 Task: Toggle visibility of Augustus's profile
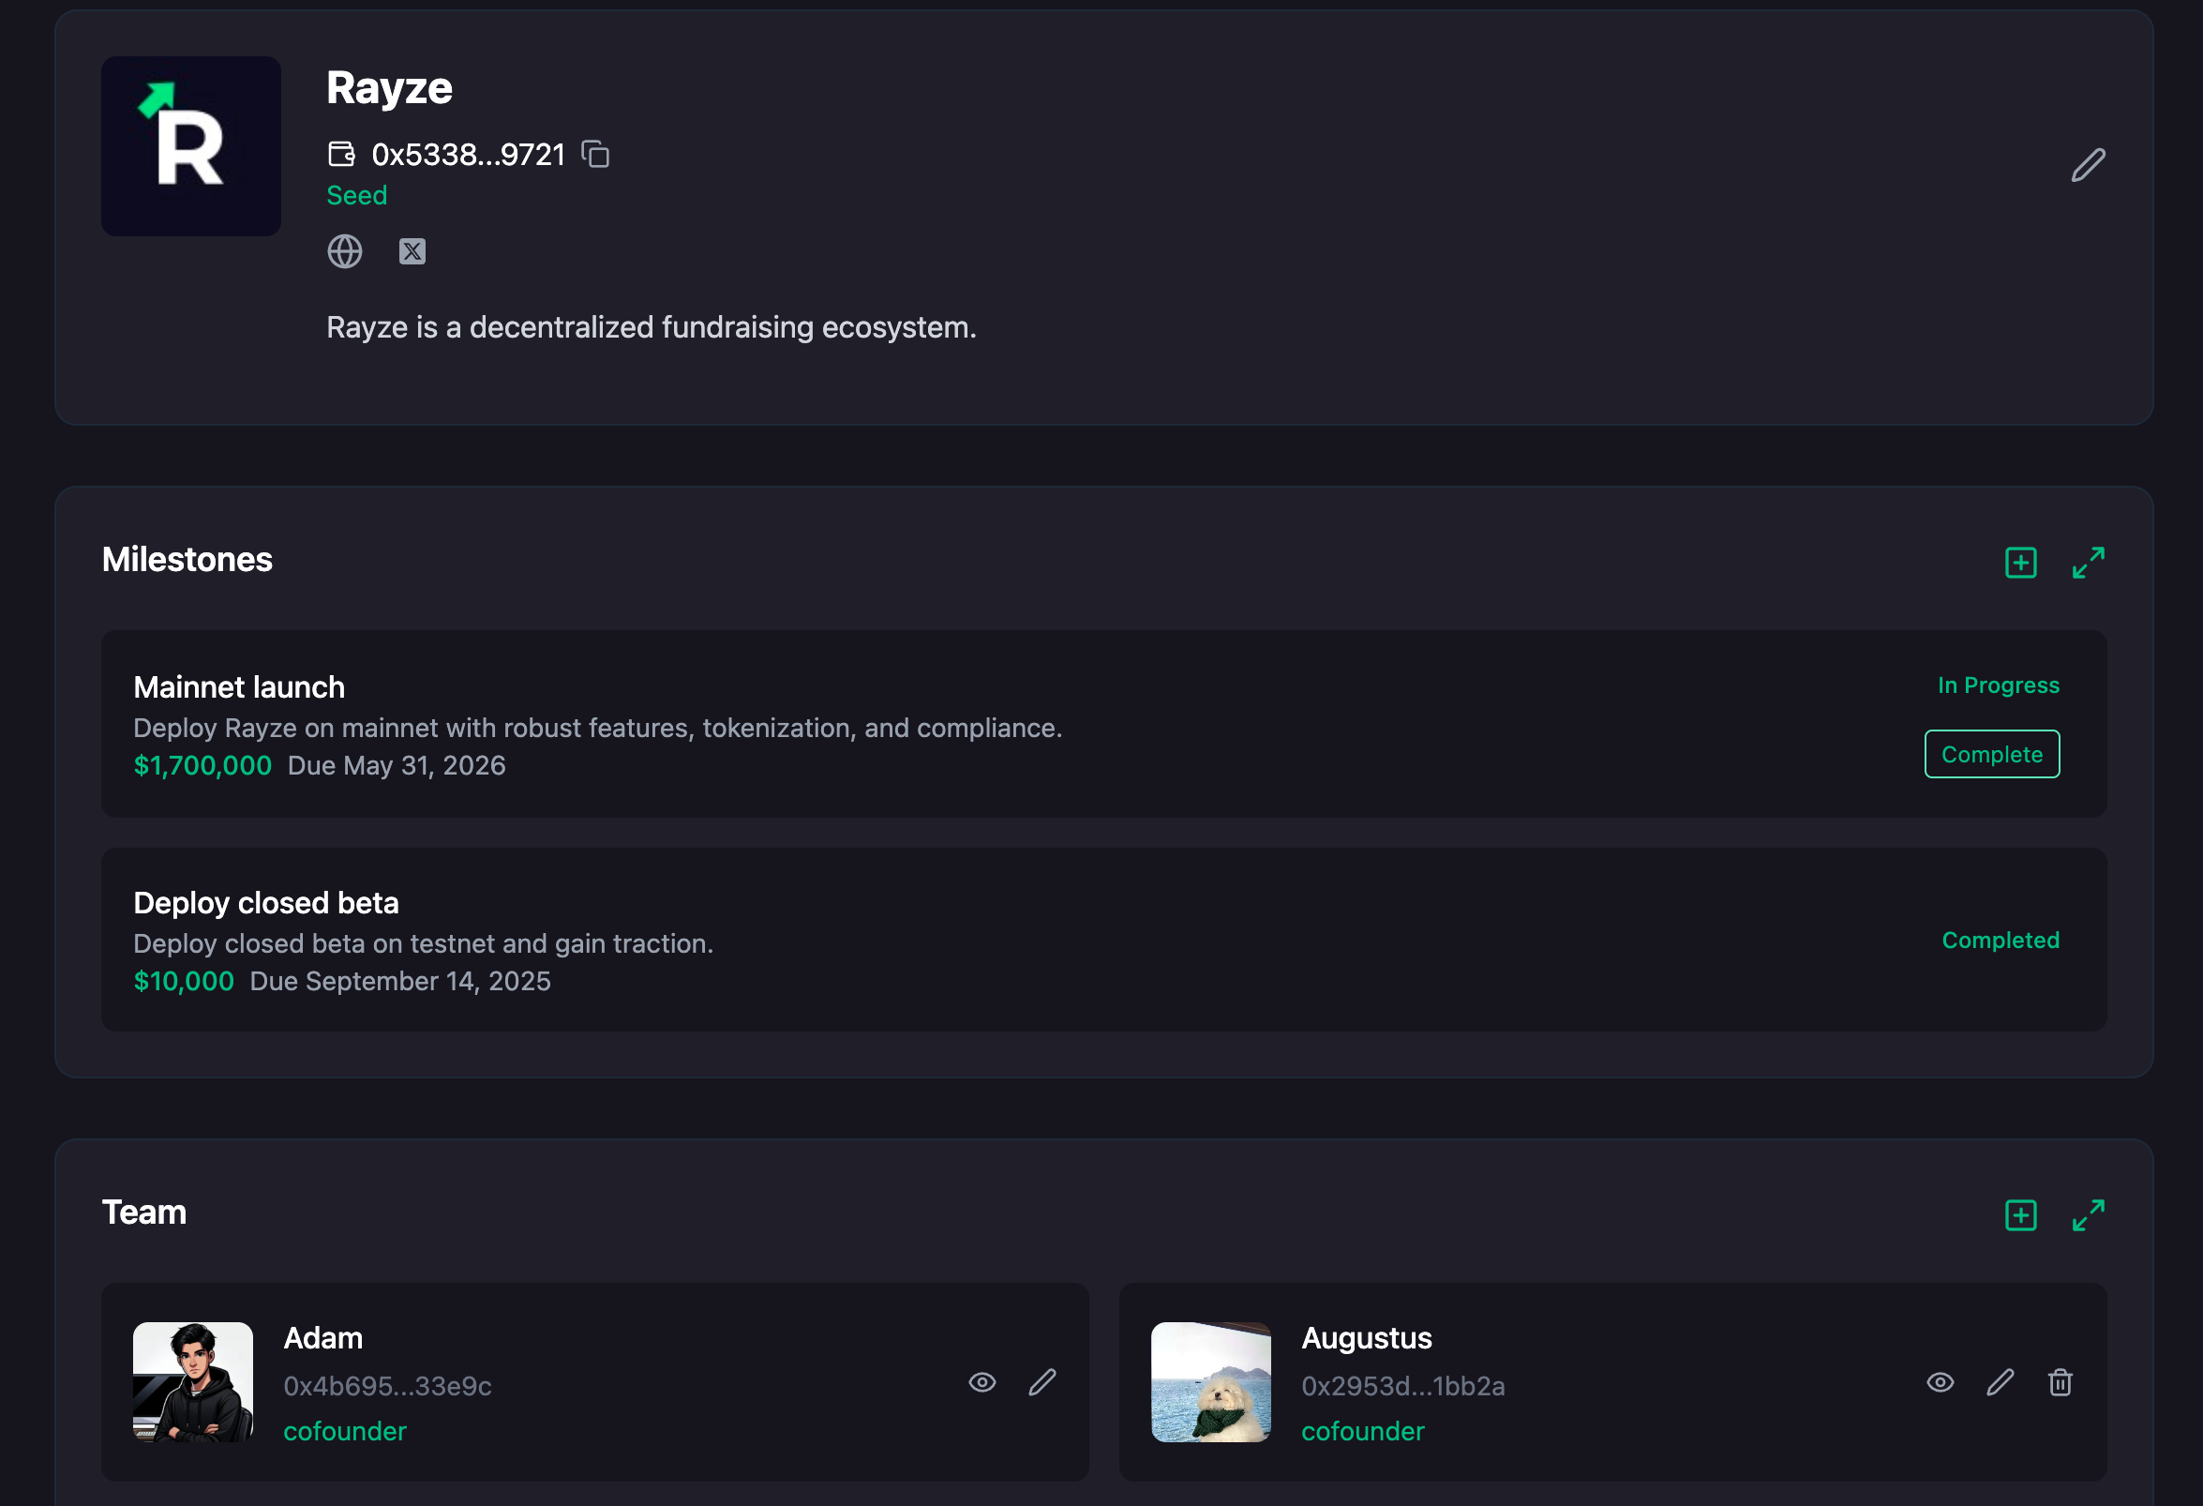point(1940,1382)
